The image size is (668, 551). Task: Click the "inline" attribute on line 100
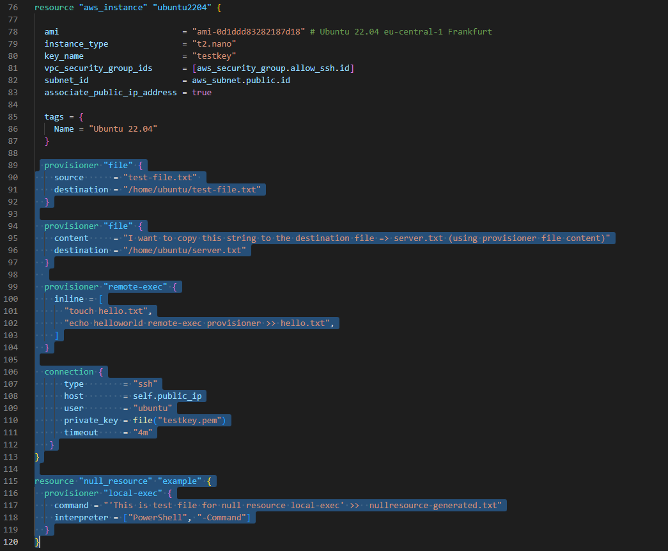tap(69, 299)
